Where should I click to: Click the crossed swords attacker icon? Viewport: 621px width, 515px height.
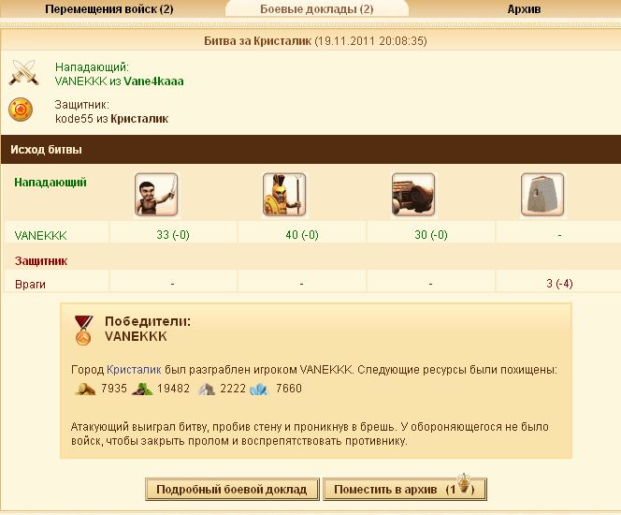point(23,72)
